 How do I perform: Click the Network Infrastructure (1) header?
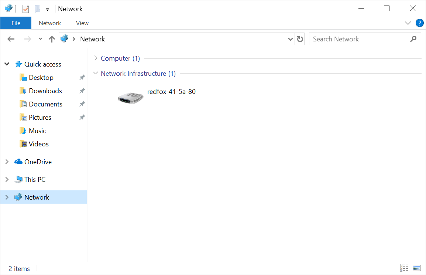[x=138, y=74]
